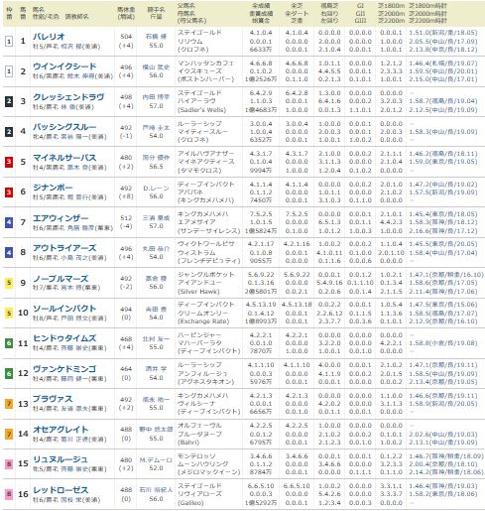
Task: Open jockey link D.レーン
Action: [156, 189]
